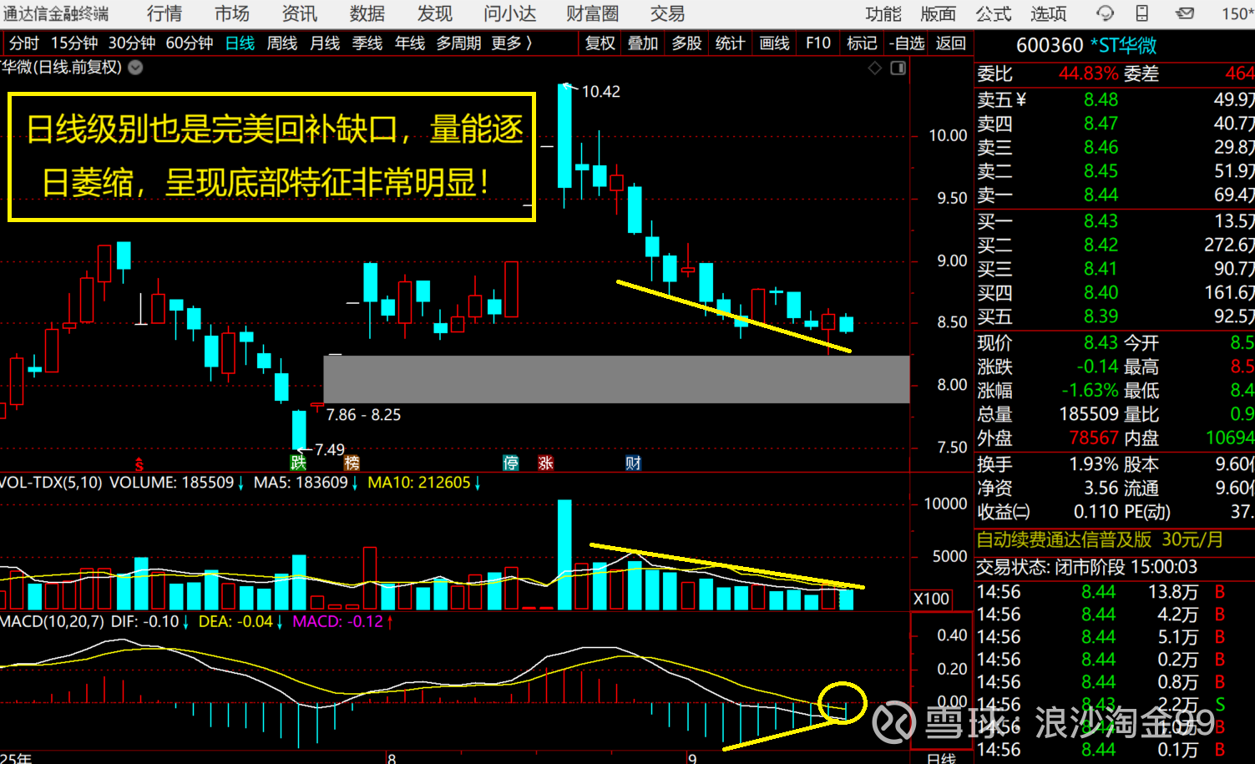Open the 画线 drawing tools
Image resolution: width=1255 pixels, height=764 pixels.
tap(775, 43)
